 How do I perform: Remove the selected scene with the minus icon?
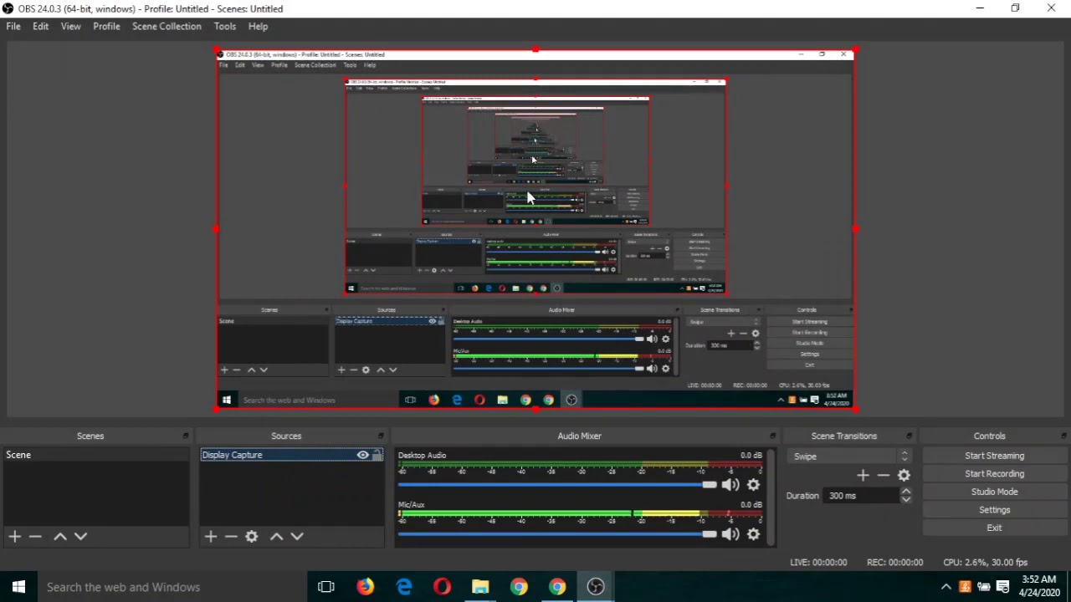[35, 536]
